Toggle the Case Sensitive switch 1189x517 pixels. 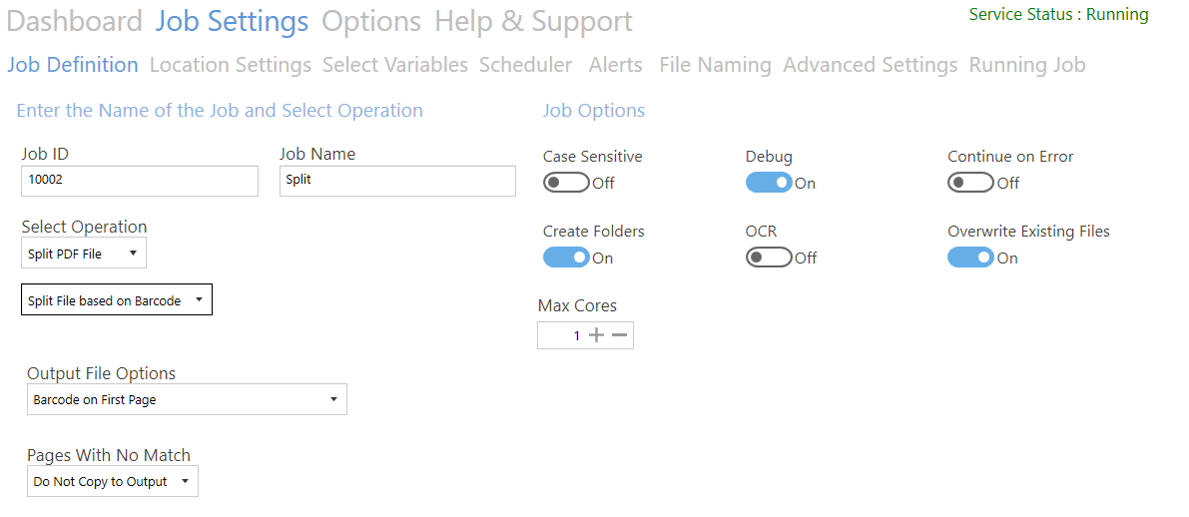pyautogui.click(x=566, y=183)
